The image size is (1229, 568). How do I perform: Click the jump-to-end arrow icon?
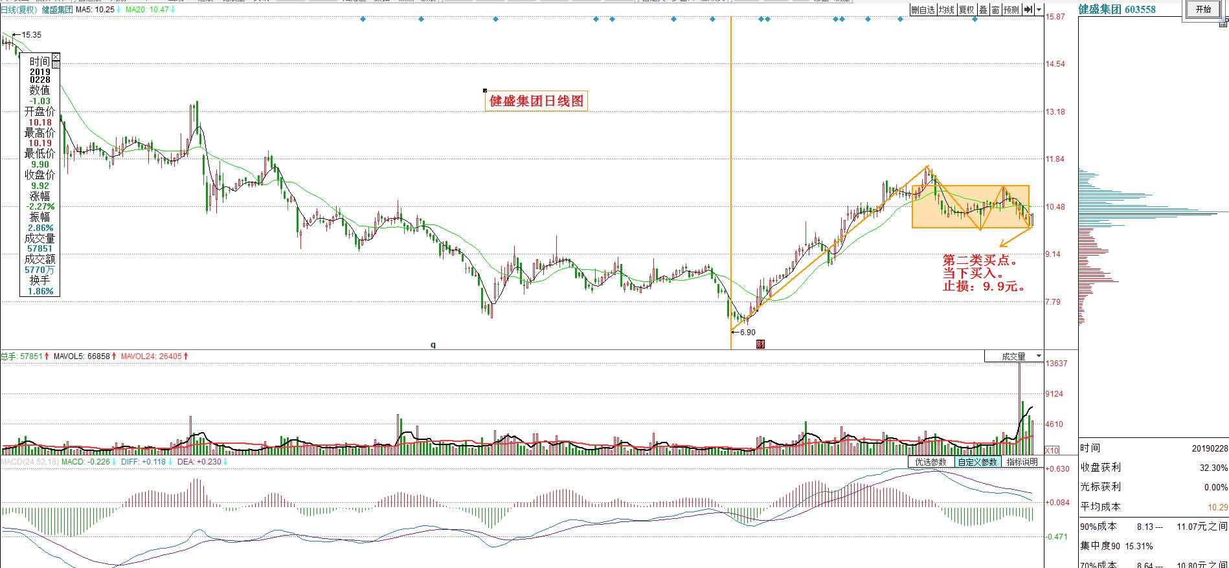point(1028,10)
